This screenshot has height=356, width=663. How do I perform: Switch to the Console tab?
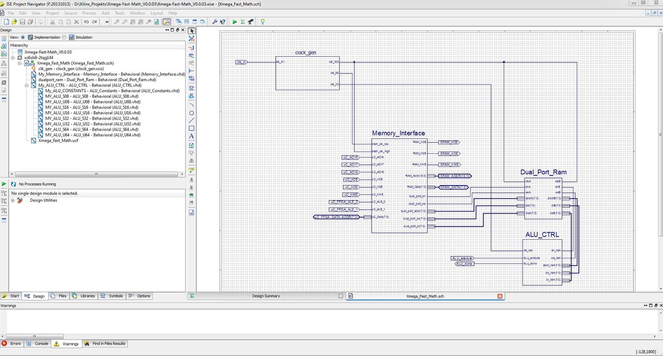[x=38, y=343]
